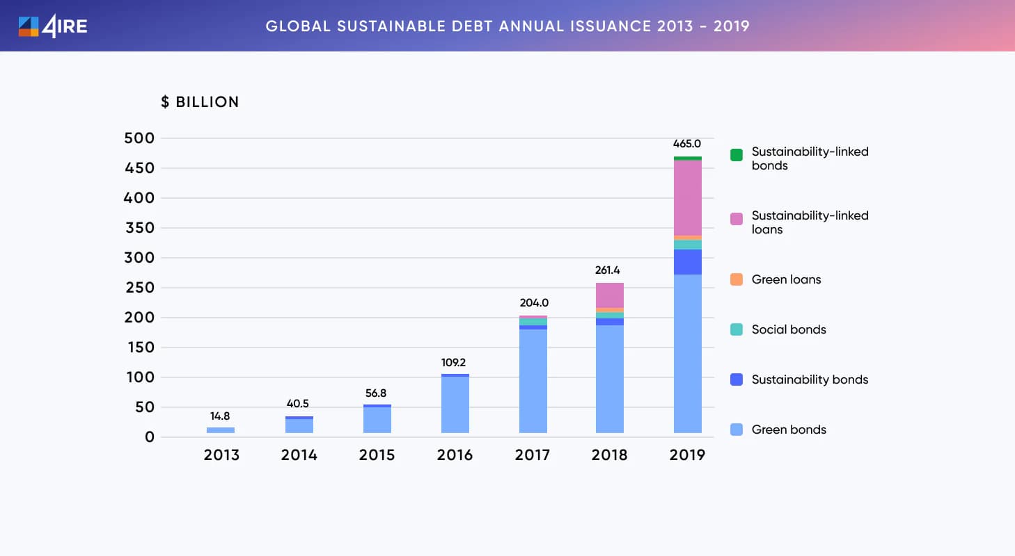This screenshot has height=556, width=1015.
Task: Click the '$ BILLION' axis title
Action: point(200,102)
